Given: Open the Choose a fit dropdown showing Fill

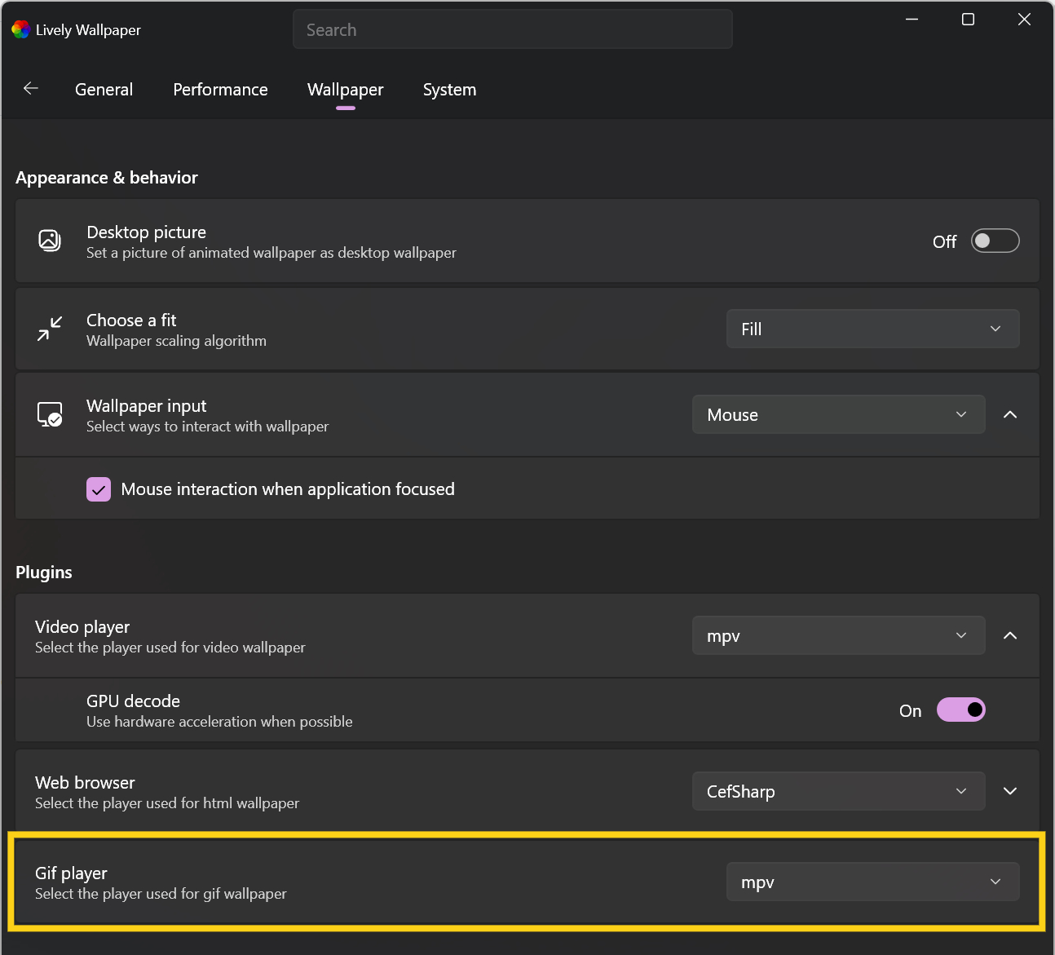Looking at the screenshot, I should [872, 329].
